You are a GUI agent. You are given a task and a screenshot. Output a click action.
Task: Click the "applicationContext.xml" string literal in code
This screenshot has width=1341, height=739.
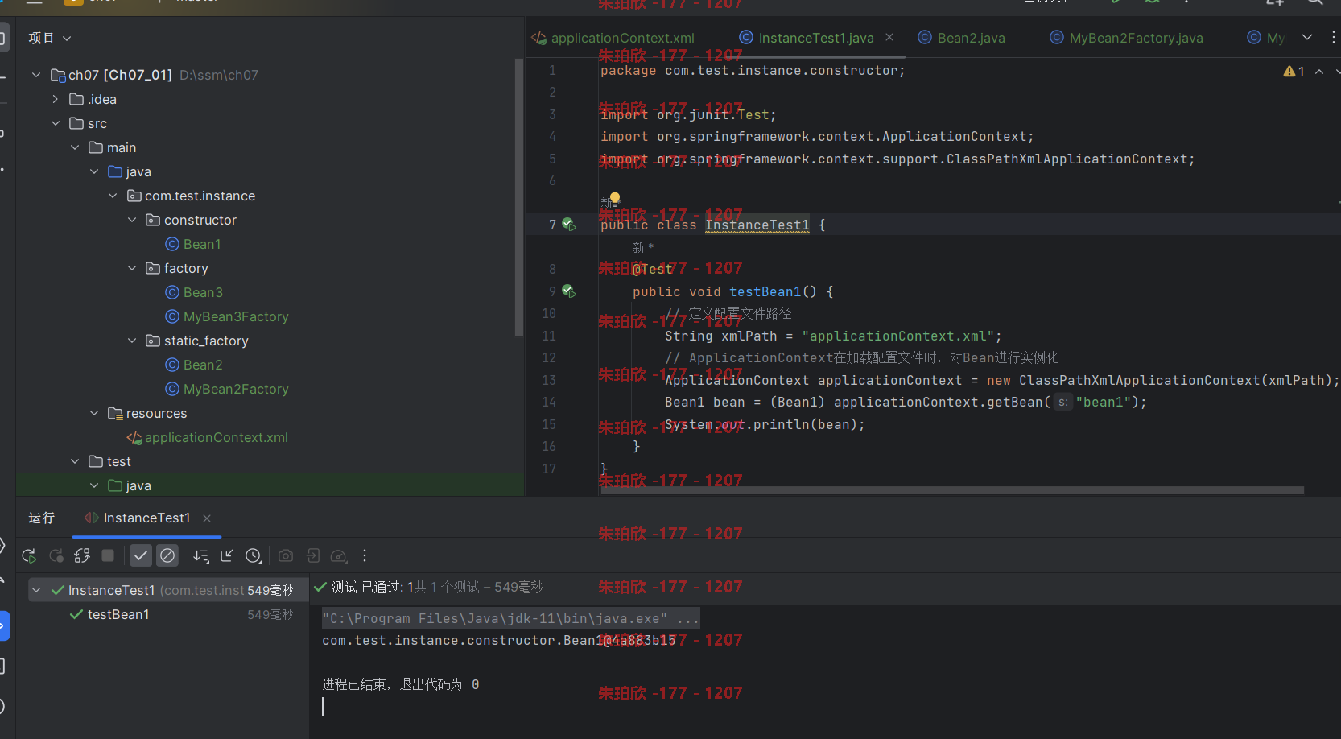click(x=898, y=336)
